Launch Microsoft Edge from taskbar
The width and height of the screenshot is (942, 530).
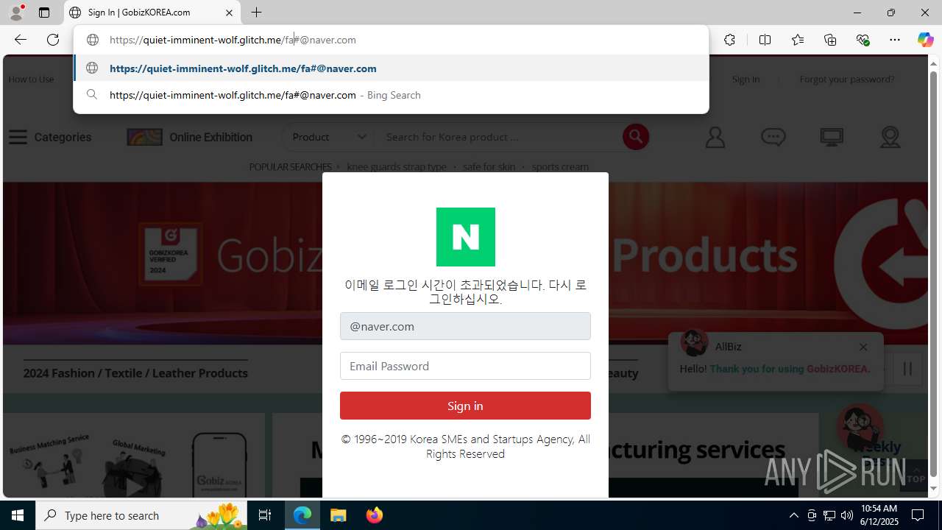(x=302, y=515)
